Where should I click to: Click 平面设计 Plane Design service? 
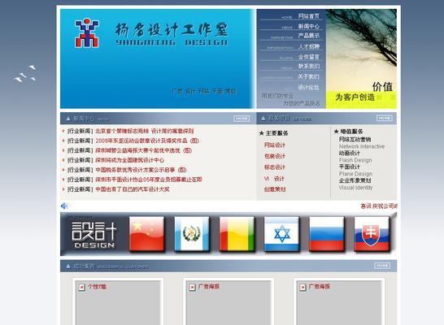(350, 167)
